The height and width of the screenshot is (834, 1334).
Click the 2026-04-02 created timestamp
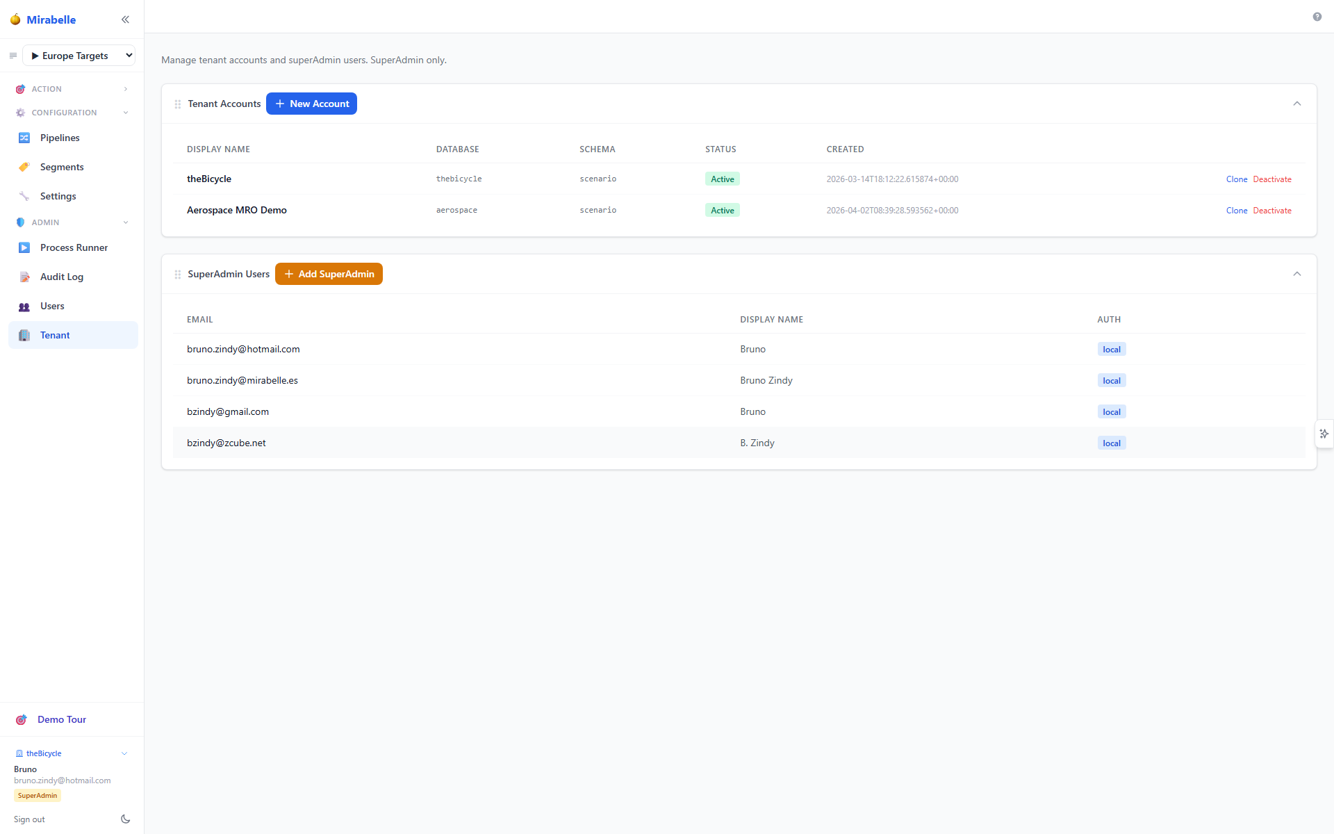(892, 211)
